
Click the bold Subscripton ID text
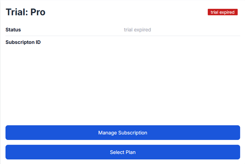point(23,42)
